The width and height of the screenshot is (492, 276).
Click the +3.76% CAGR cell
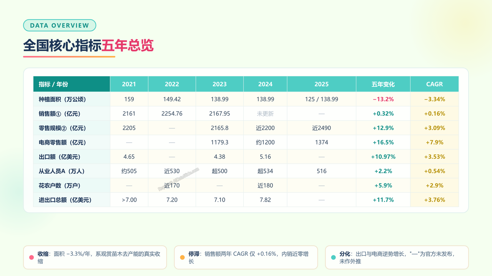pyautogui.click(x=435, y=200)
